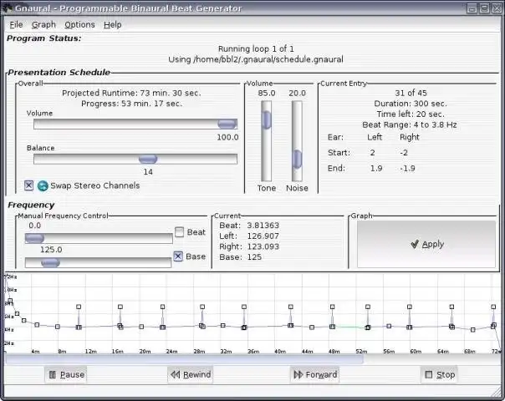Click the Tone volume value 85.0
This screenshot has width=505, height=401.
267,93
